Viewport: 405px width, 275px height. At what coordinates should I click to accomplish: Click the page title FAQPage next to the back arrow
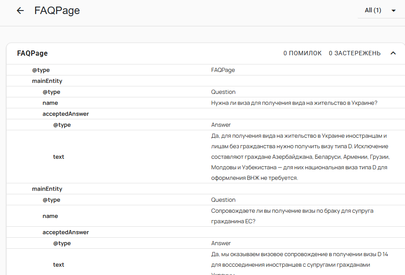click(57, 11)
